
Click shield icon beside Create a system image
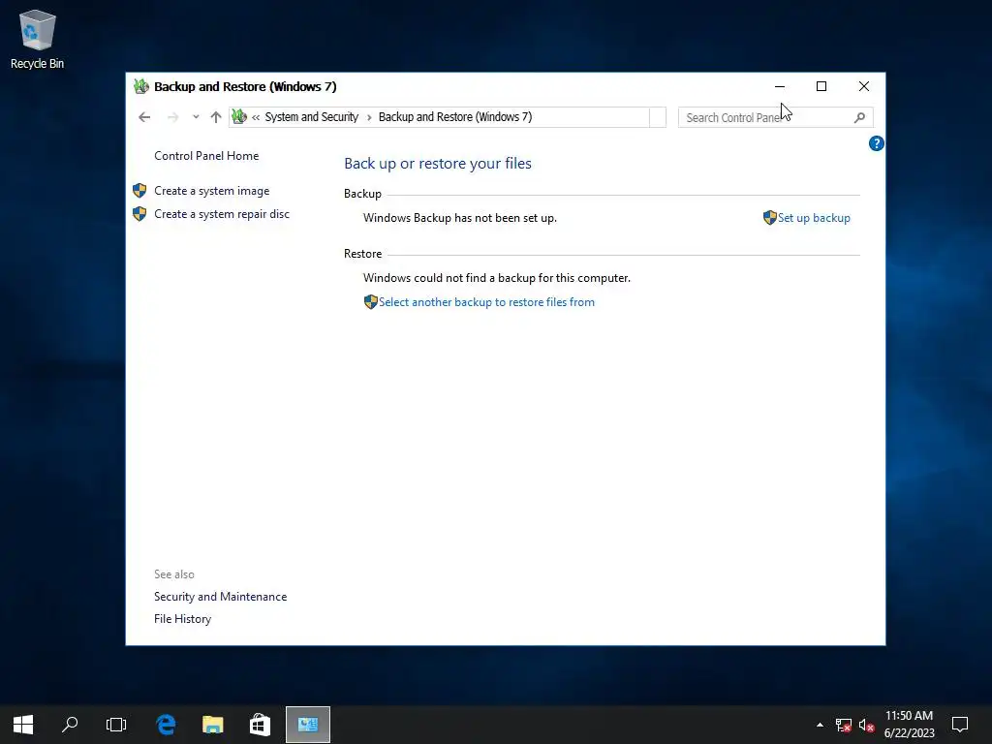coord(139,191)
